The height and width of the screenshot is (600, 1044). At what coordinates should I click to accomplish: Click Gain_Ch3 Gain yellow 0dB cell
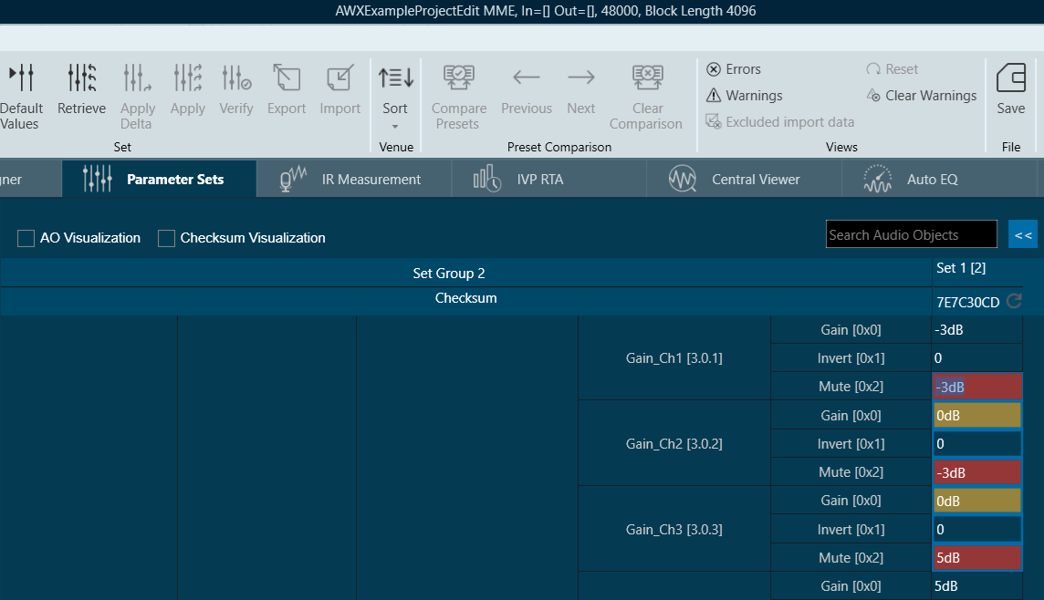[x=976, y=501]
